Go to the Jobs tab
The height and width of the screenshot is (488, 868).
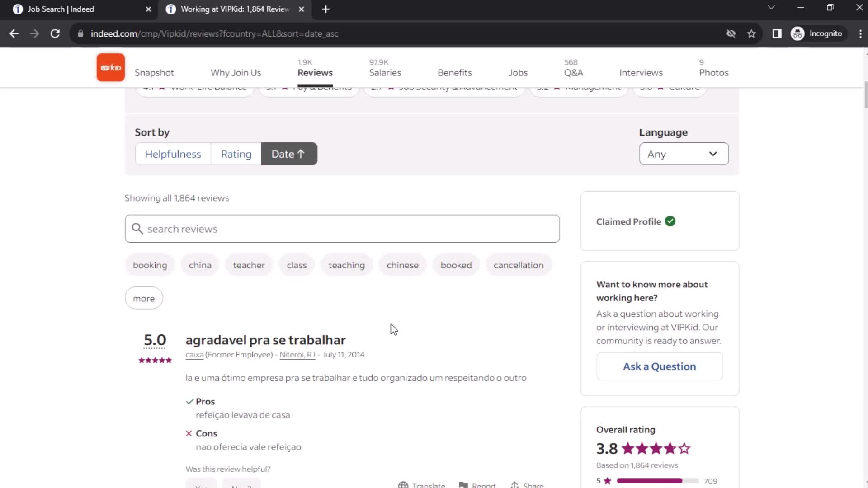pos(518,73)
